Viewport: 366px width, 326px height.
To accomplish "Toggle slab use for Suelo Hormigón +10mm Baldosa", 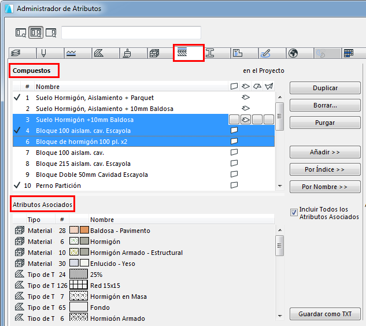I will pos(246,120).
